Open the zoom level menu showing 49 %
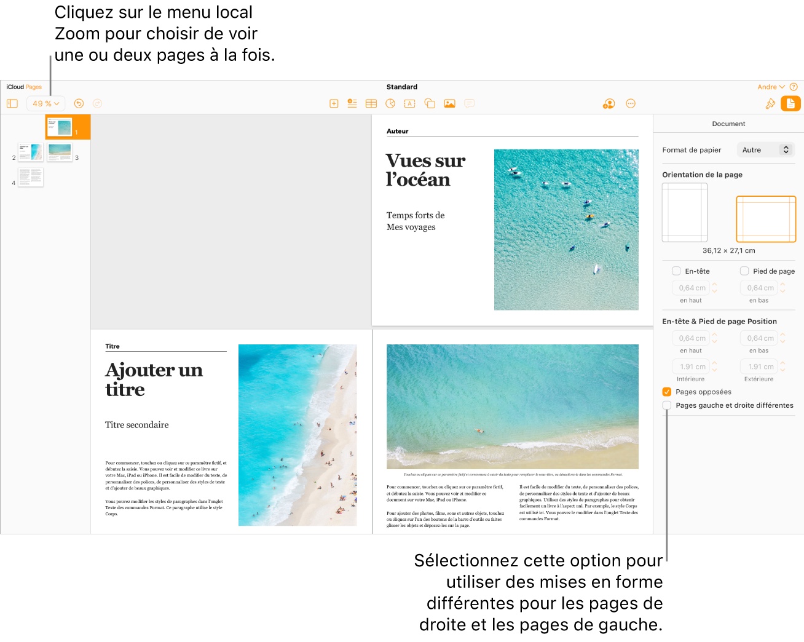This screenshot has width=804, height=642. [45, 103]
